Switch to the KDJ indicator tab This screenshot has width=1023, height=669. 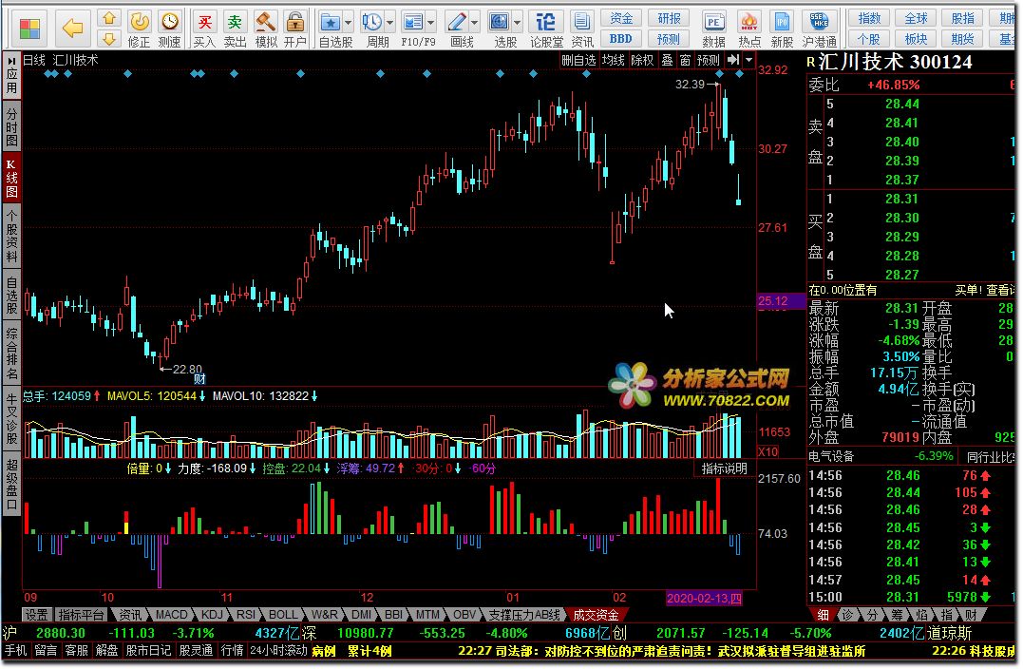tap(212, 615)
